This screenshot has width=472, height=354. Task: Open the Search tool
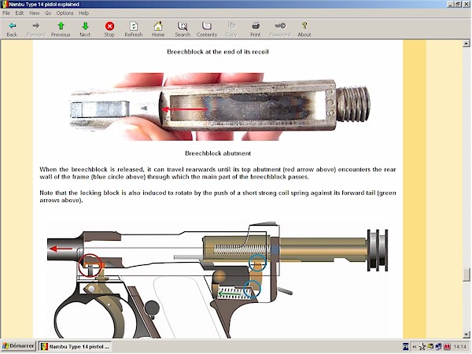(x=183, y=29)
